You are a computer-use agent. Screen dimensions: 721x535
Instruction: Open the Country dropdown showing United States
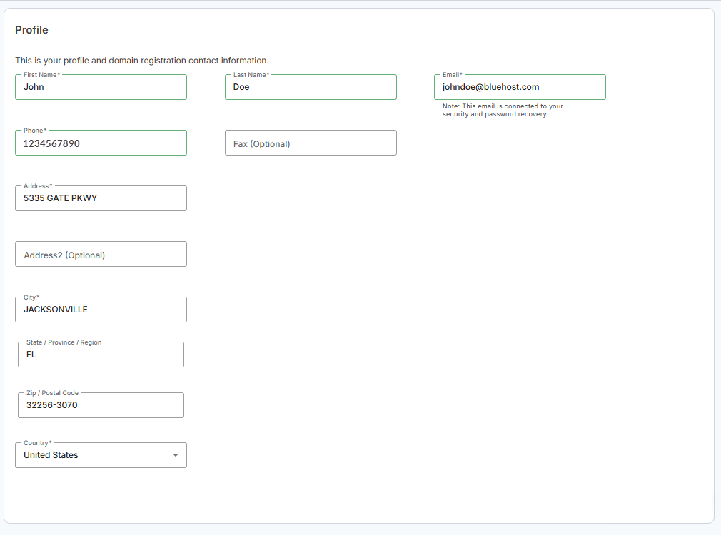(93, 455)
